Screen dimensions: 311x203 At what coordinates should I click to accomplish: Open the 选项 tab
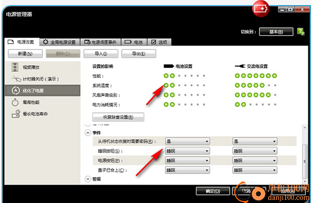click(159, 42)
